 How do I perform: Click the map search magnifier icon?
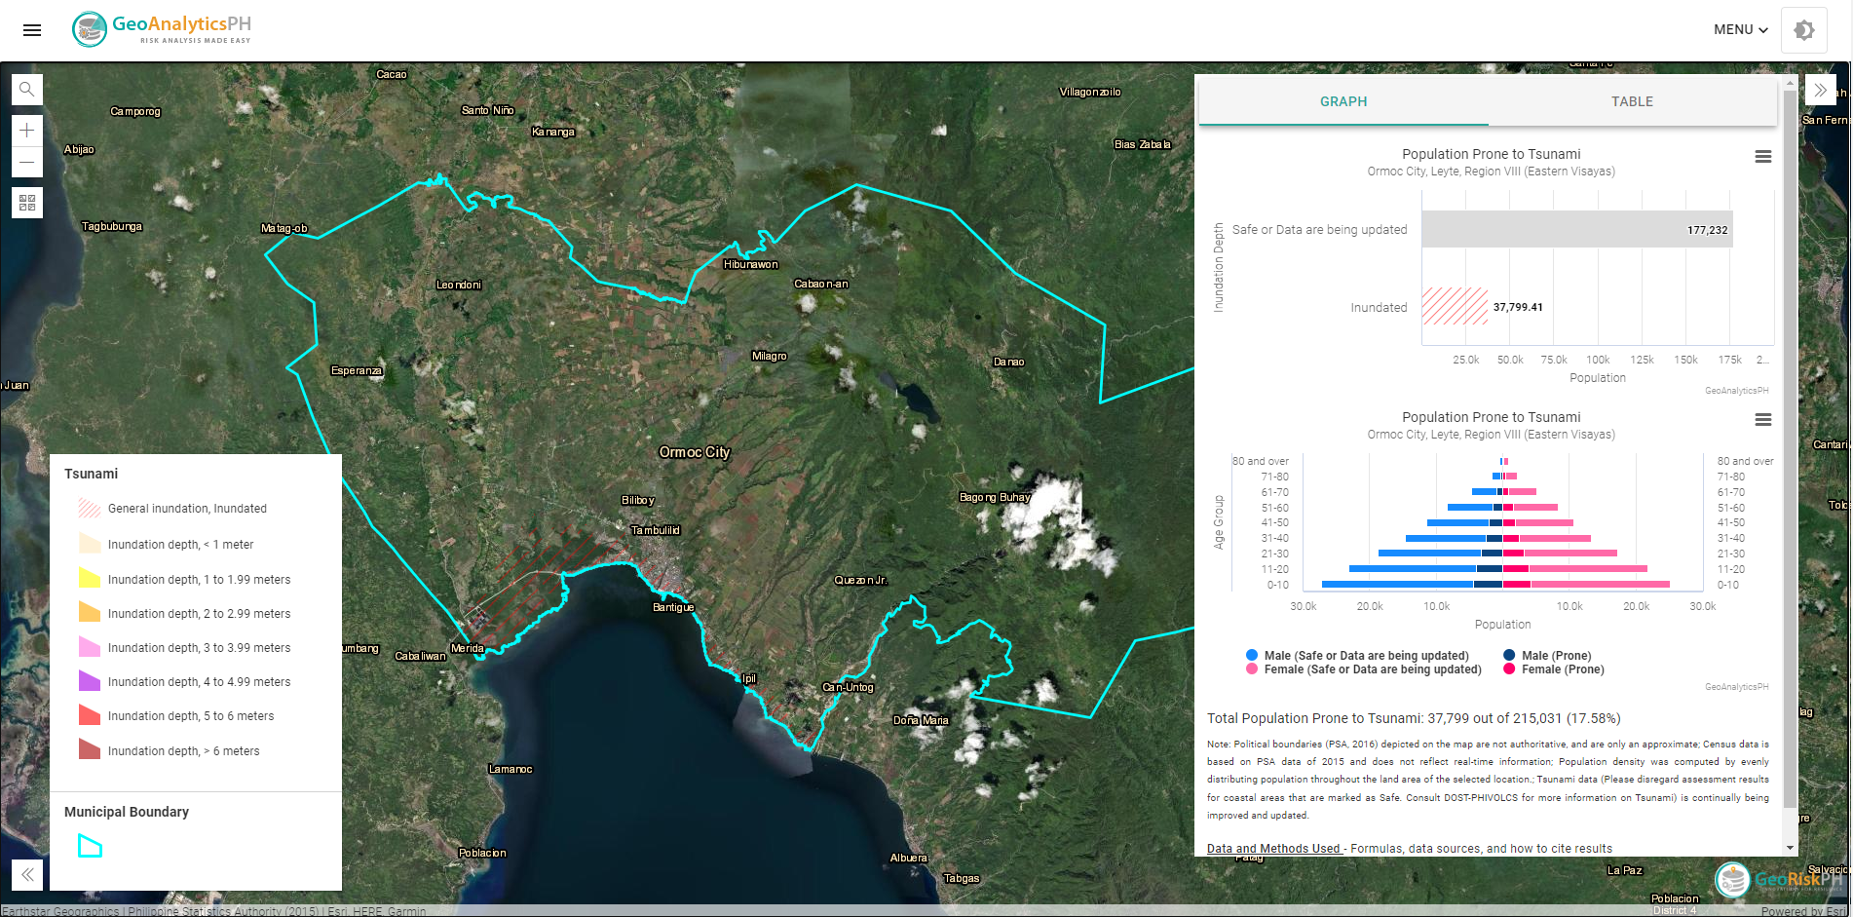(x=27, y=90)
